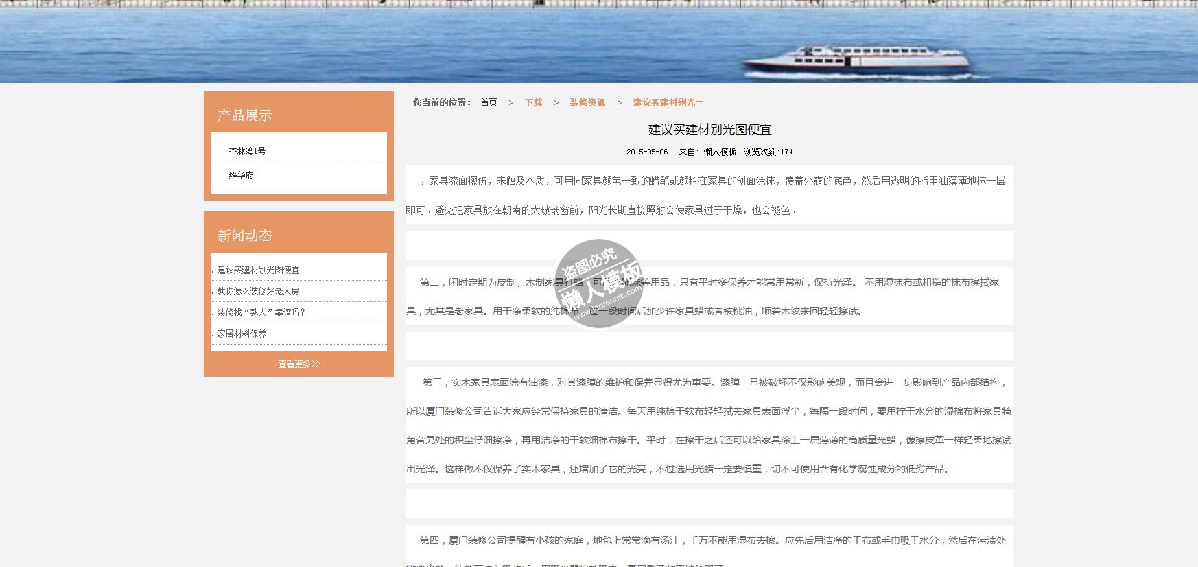Click the 2015-05-06 publication date

[646, 152]
